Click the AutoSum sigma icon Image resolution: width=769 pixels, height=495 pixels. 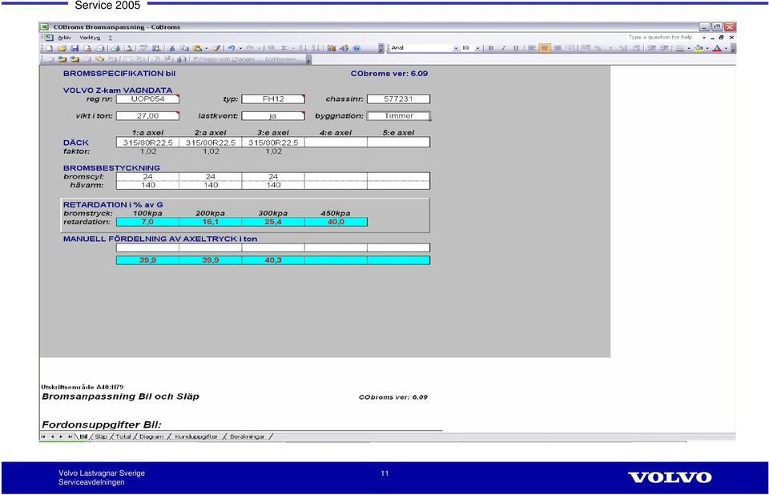pos(284,48)
